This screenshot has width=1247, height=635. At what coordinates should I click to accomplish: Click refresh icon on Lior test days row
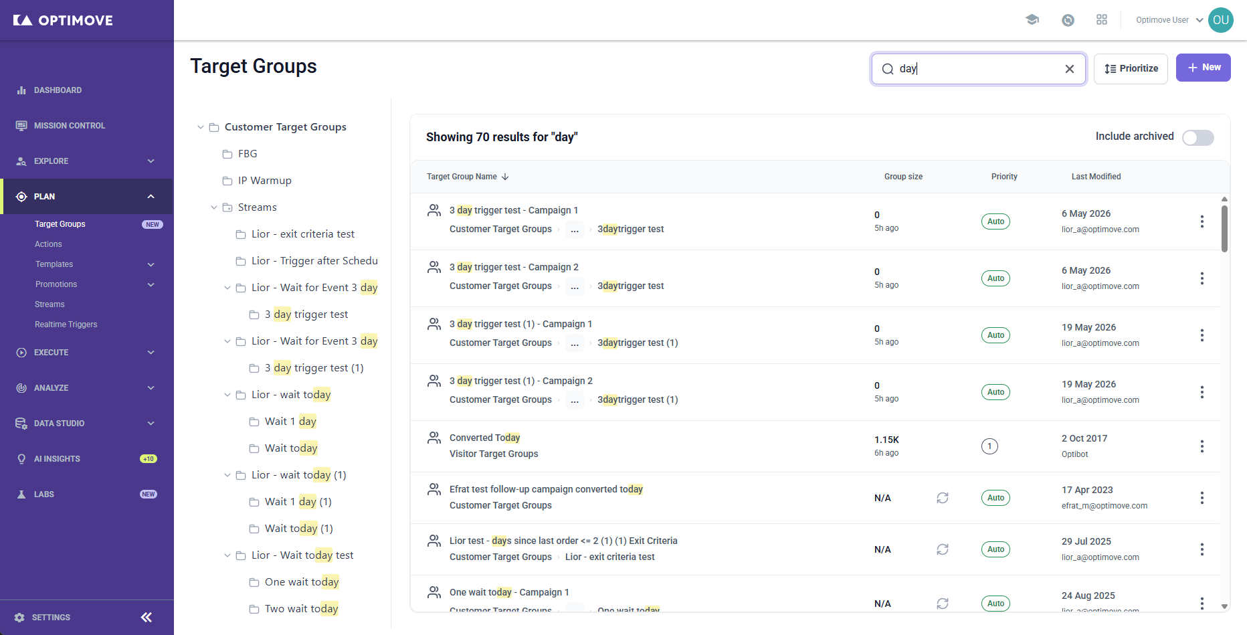pos(943,549)
